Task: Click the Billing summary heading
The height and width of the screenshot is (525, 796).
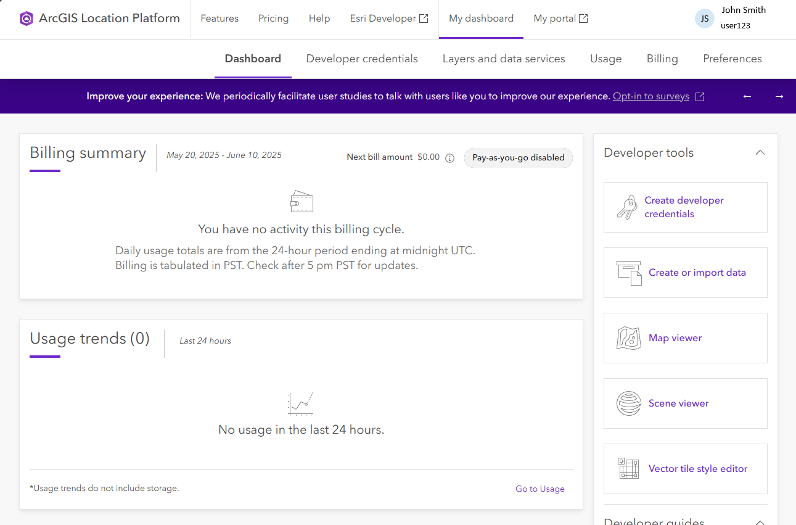Action: coord(88,153)
